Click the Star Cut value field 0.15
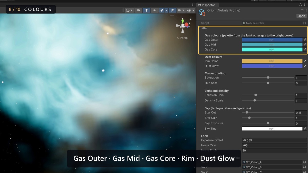 click(x=301, y=113)
